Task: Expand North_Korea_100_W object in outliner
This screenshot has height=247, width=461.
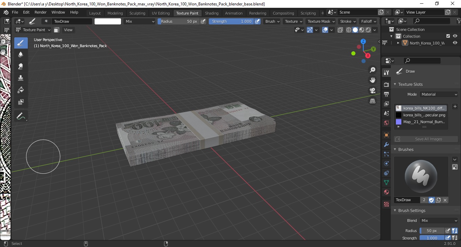Action: 398,43
